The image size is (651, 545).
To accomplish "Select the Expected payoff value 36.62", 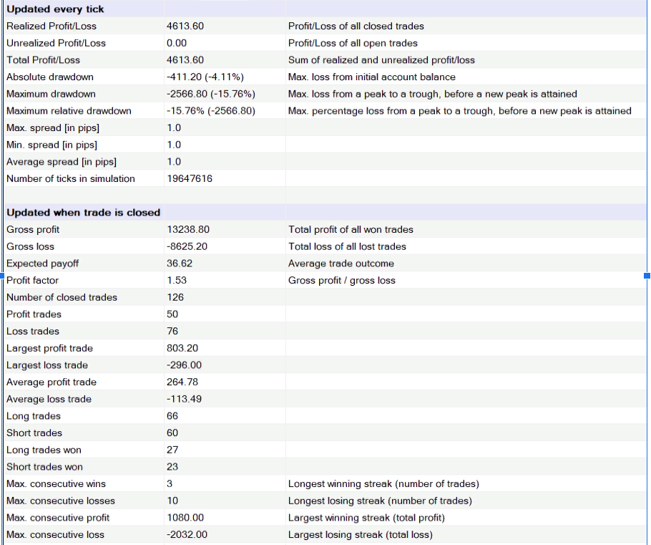I will [x=179, y=264].
